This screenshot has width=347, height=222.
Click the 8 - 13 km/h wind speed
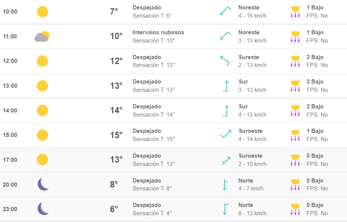(252, 213)
